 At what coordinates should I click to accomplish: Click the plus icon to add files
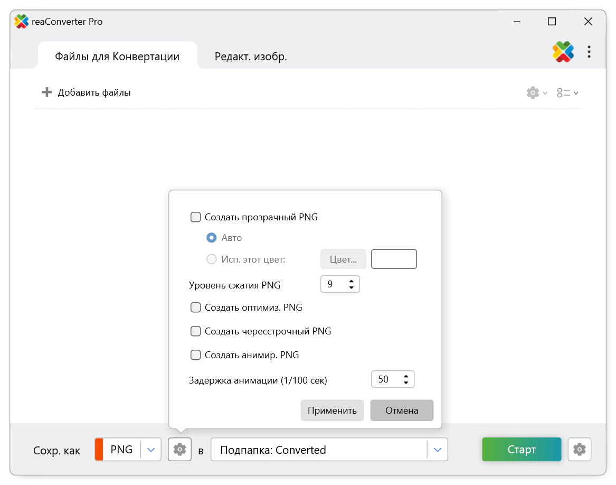pyautogui.click(x=47, y=92)
